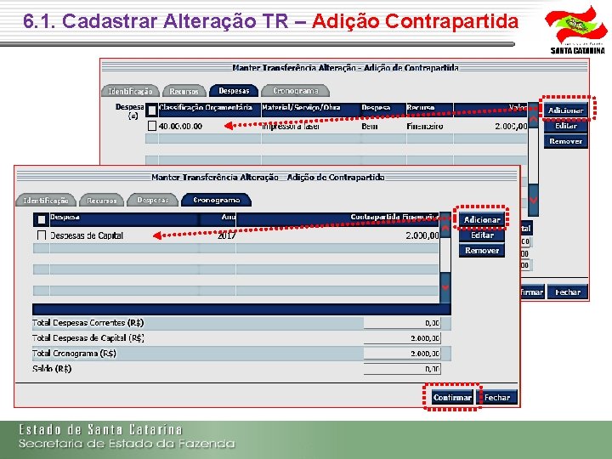
Task: Switch to Cronograma tab in back window
Action: (x=296, y=91)
